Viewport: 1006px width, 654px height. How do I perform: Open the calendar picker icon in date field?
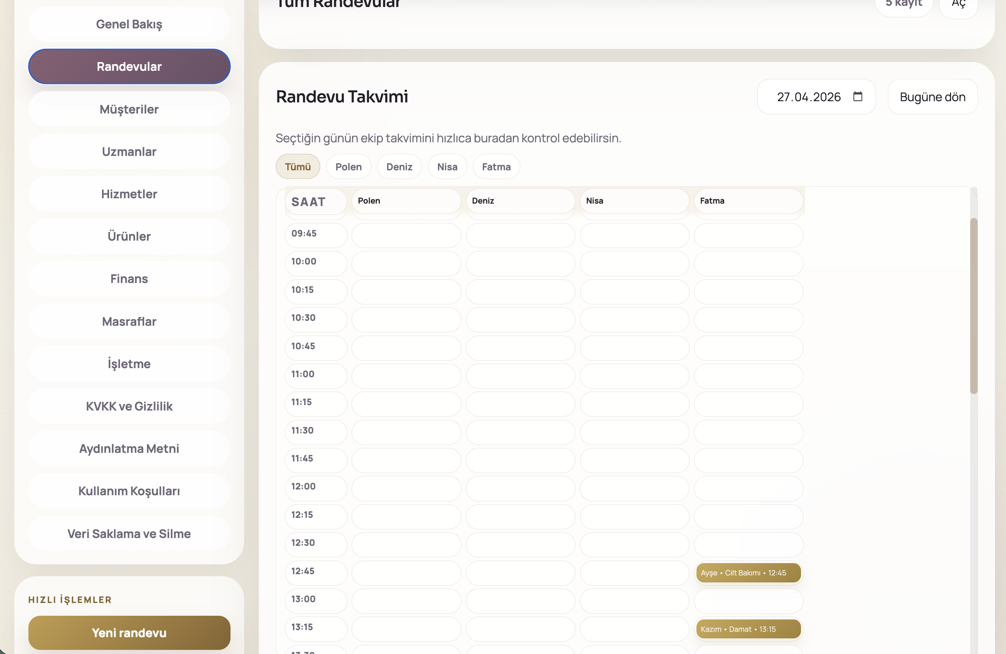click(858, 97)
